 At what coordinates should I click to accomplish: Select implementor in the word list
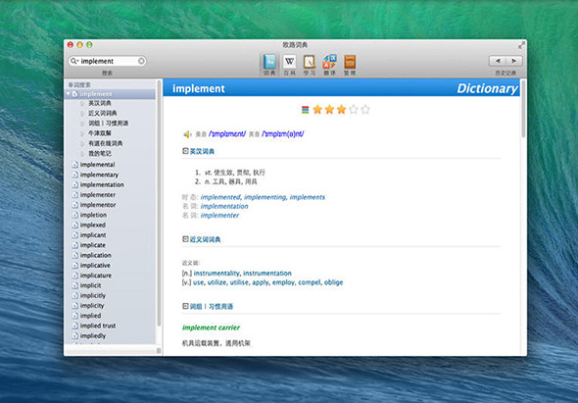click(x=98, y=205)
